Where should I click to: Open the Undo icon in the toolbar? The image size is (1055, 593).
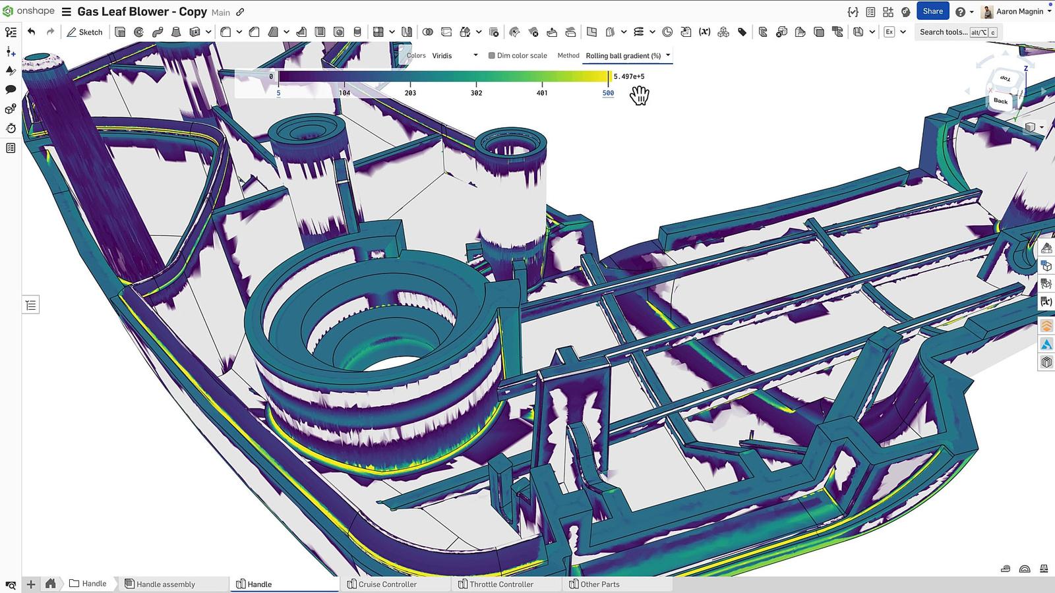point(32,32)
